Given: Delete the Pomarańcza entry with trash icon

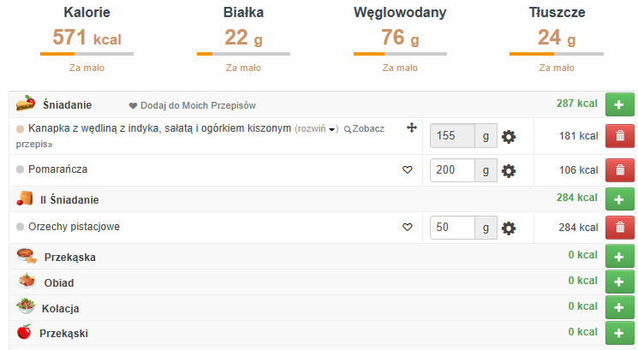Looking at the screenshot, I should (x=618, y=170).
